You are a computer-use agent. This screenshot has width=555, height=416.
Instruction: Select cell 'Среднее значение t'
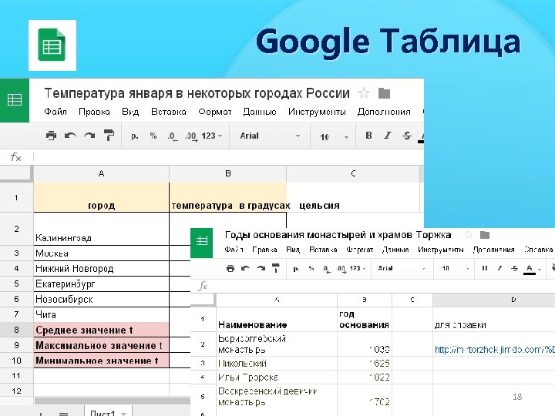[x=102, y=330]
